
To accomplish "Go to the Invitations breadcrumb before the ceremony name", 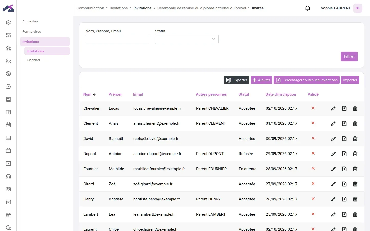I will click(142, 8).
